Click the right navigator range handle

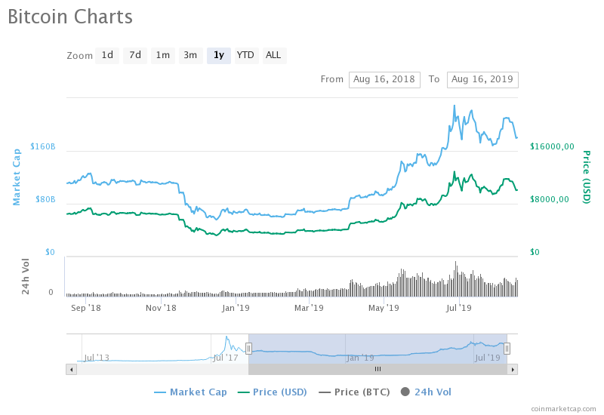coord(507,349)
